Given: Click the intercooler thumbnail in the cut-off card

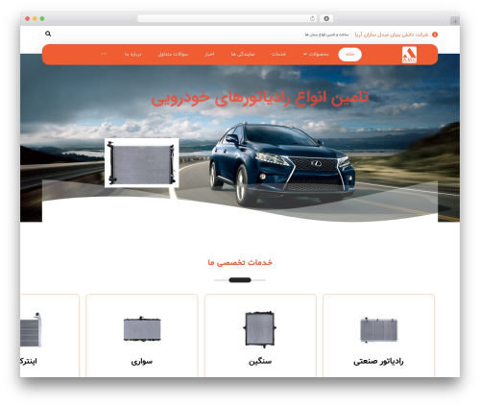Looking at the screenshot, I should [31, 330].
